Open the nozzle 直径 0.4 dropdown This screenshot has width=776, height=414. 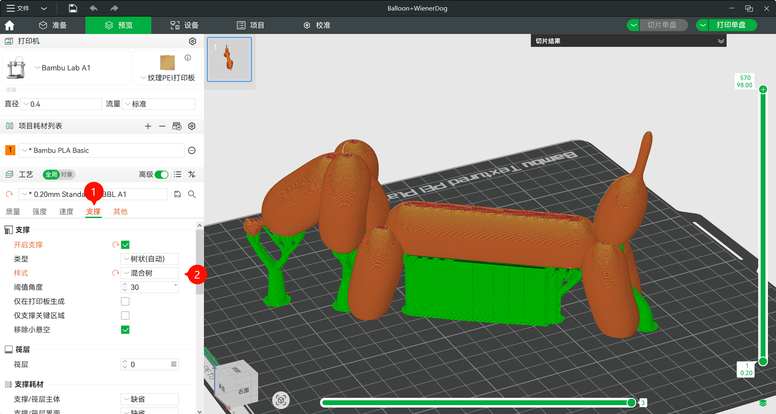(61, 104)
